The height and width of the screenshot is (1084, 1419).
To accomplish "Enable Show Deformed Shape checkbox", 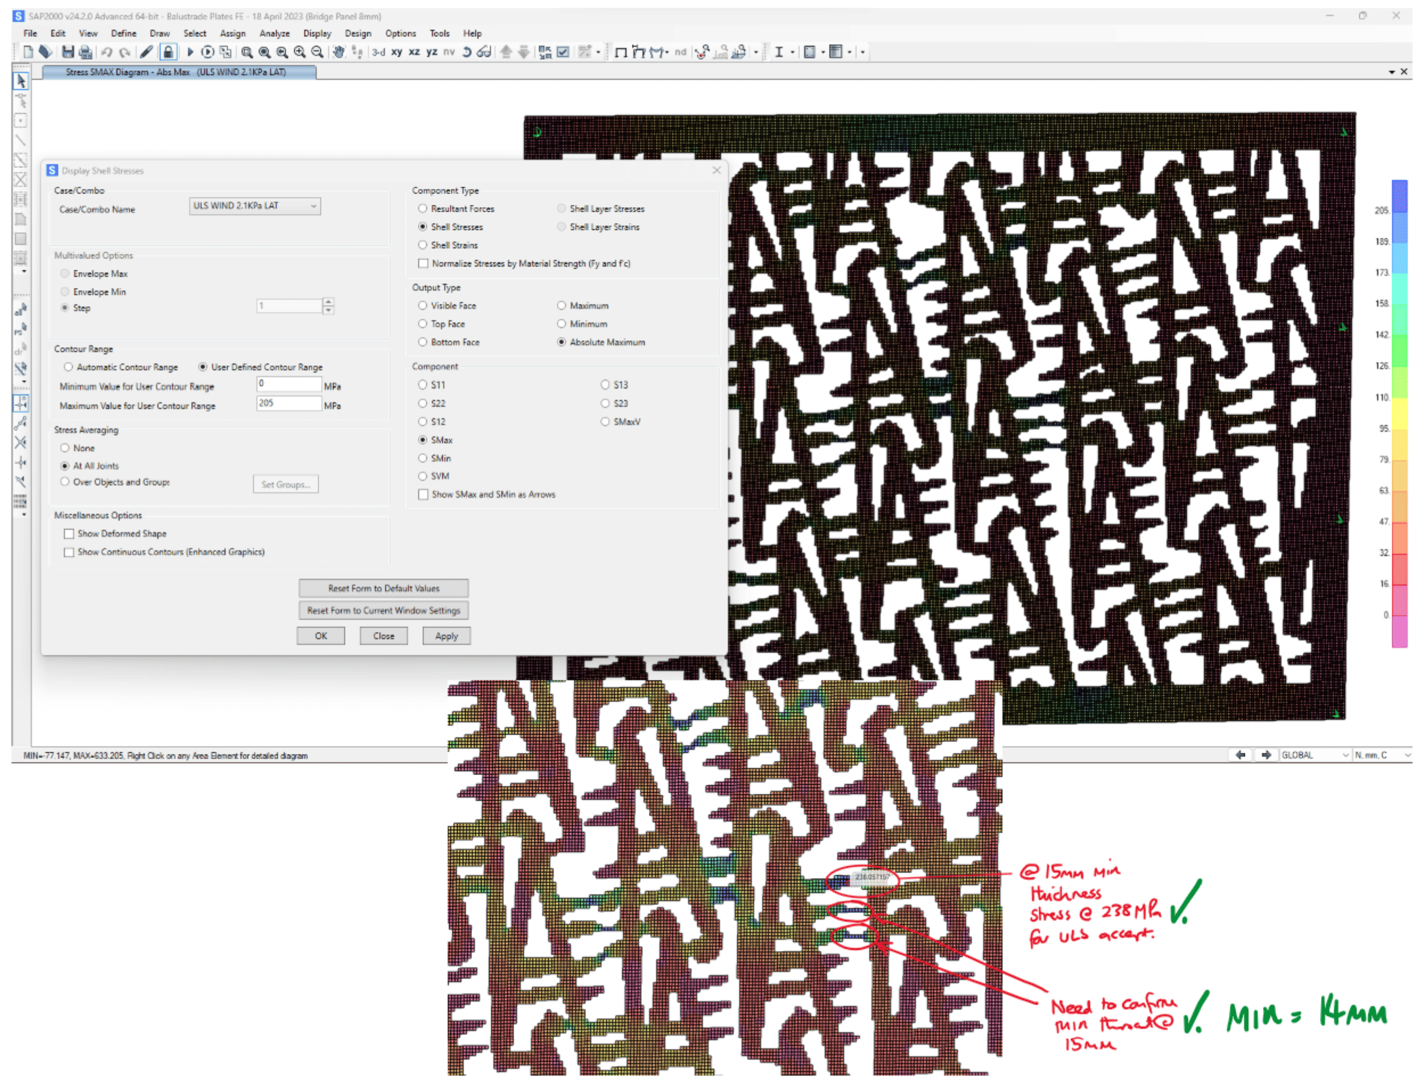I will pyautogui.click(x=69, y=534).
